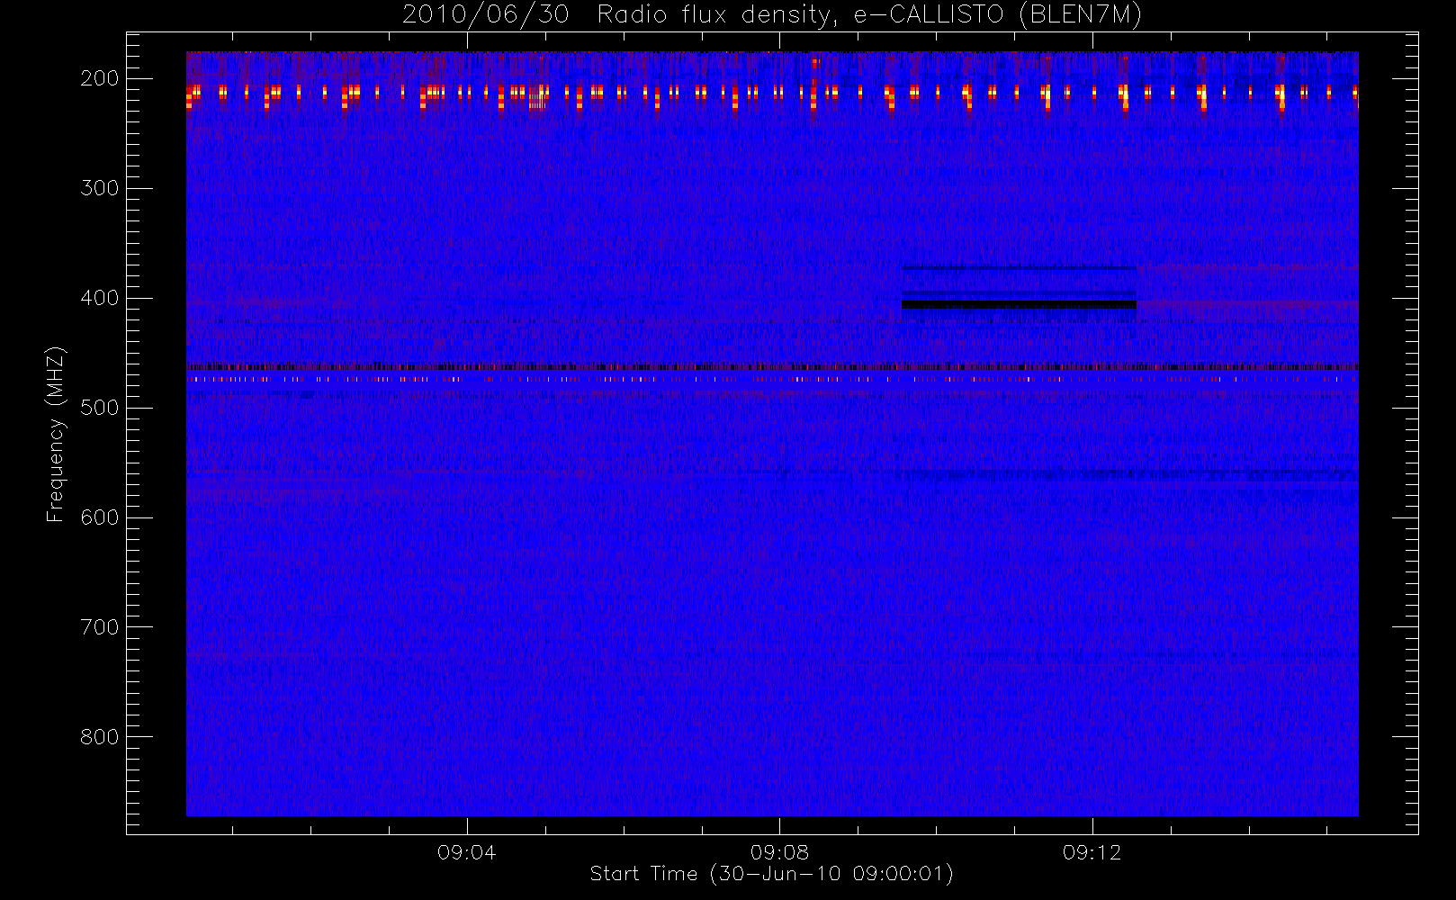Click the 09:04 time tick label
1456x900 pixels.
[x=466, y=852]
